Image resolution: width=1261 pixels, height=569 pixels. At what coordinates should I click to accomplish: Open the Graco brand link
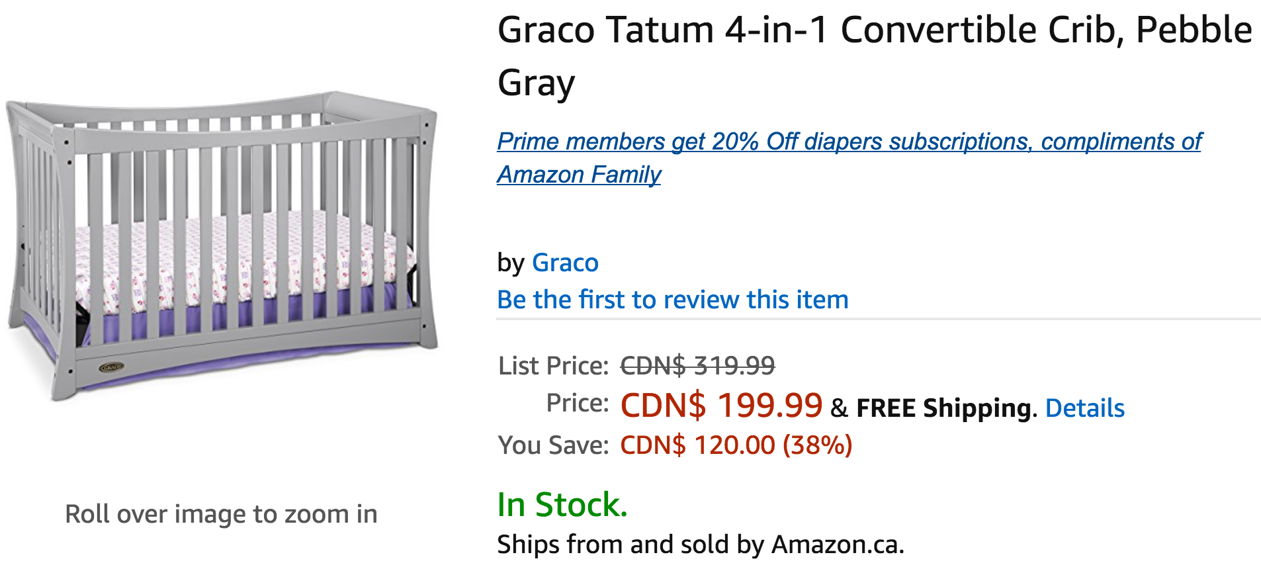tap(565, 263)
